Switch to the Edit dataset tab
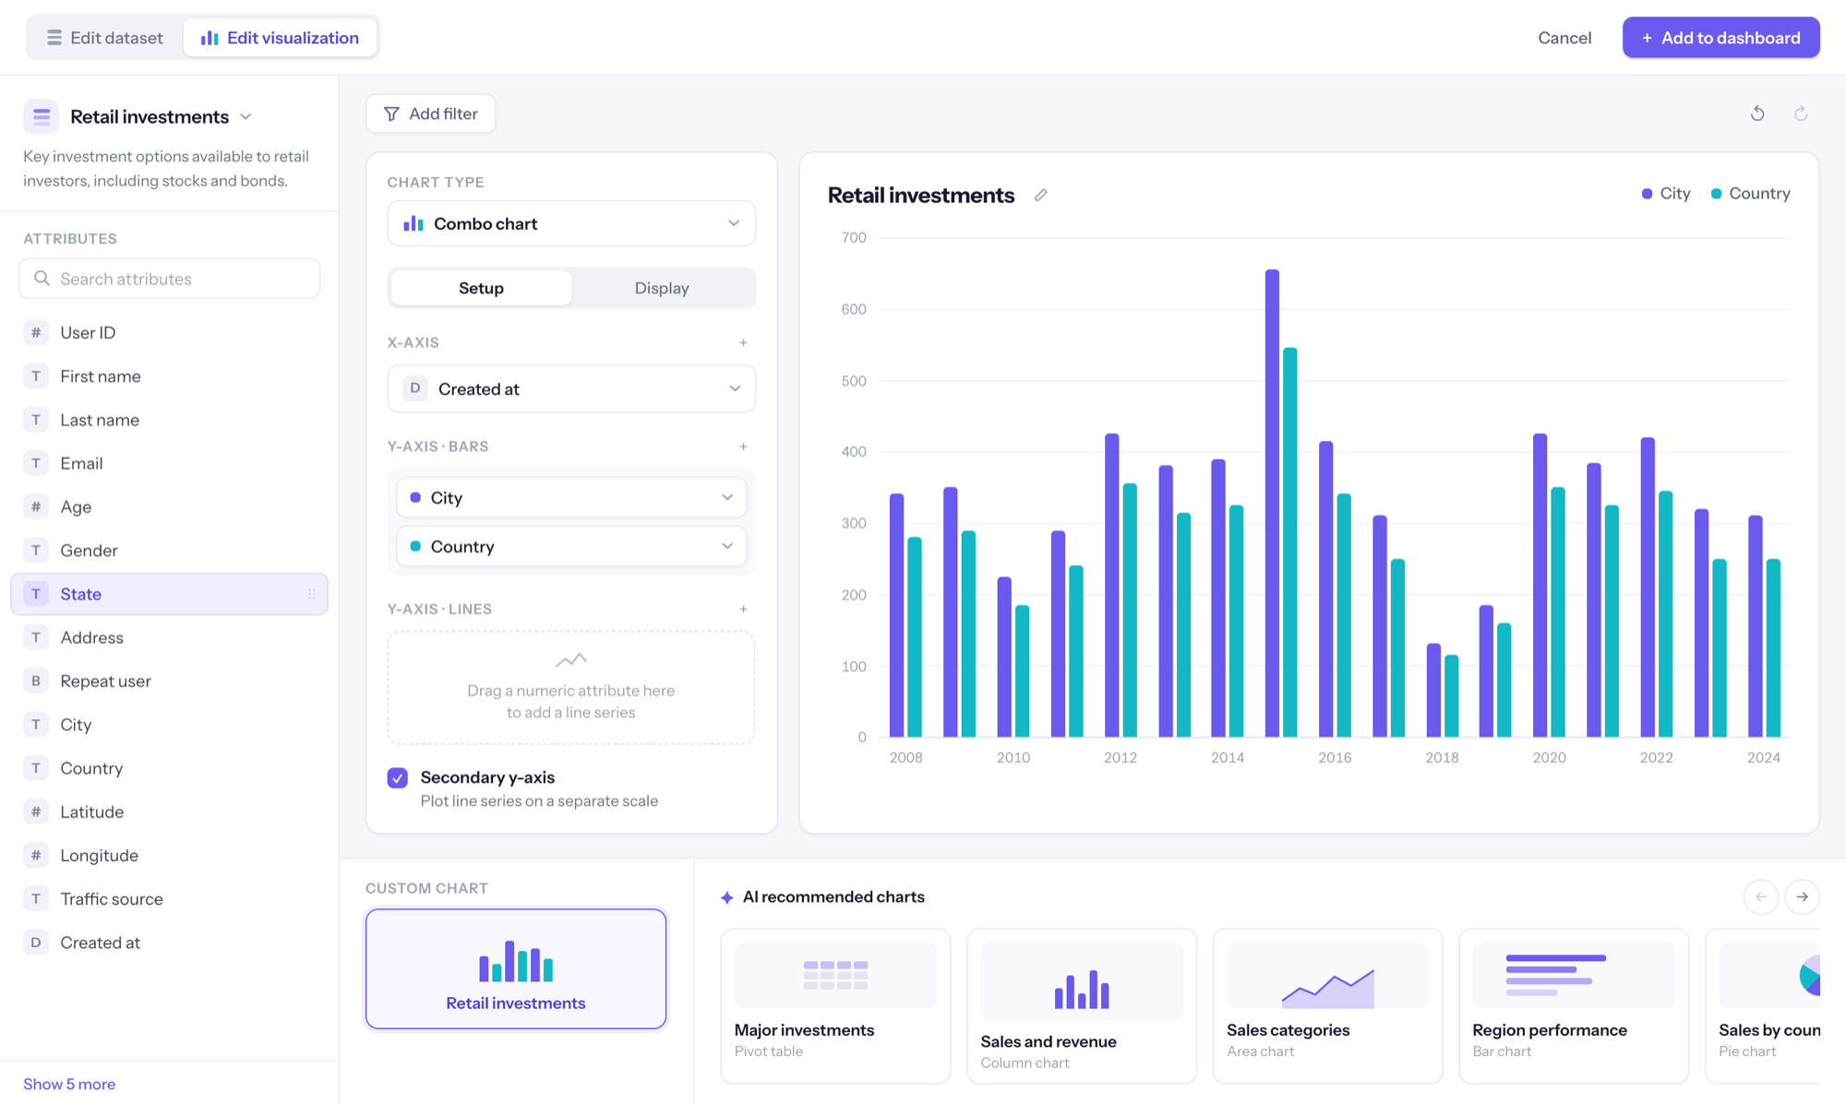1846x1105 pixels. pos(105,38)
